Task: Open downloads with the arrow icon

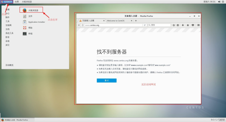Action: click(x=183, y=25)
